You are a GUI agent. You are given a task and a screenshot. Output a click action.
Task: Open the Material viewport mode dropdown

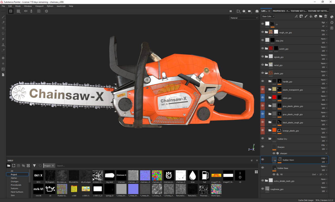pyautogui.click(x=244, y=18)
